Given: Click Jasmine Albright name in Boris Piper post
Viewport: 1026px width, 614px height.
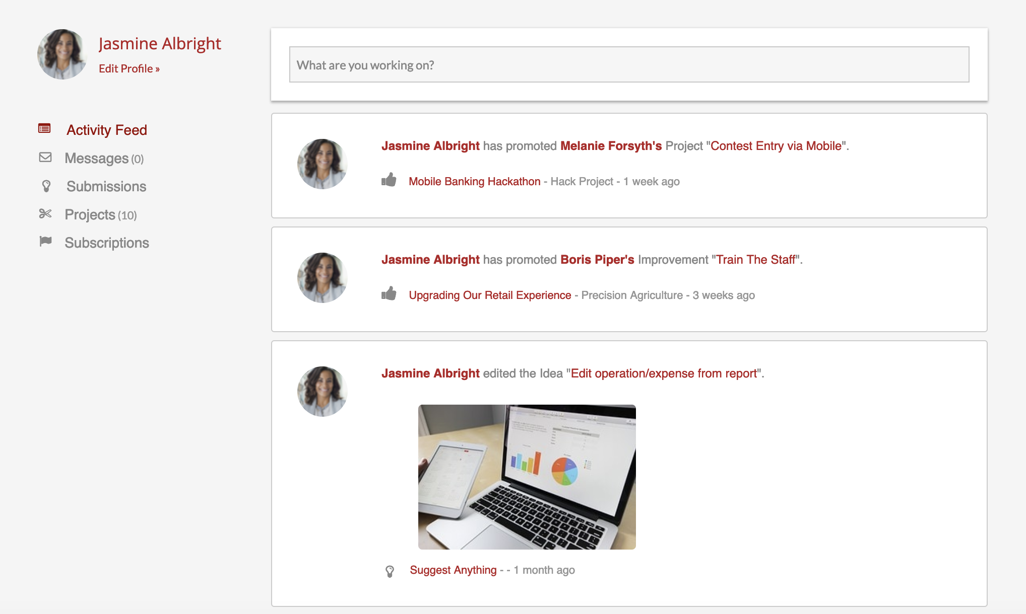Looking at the screenshot, I should pos(430,260).
